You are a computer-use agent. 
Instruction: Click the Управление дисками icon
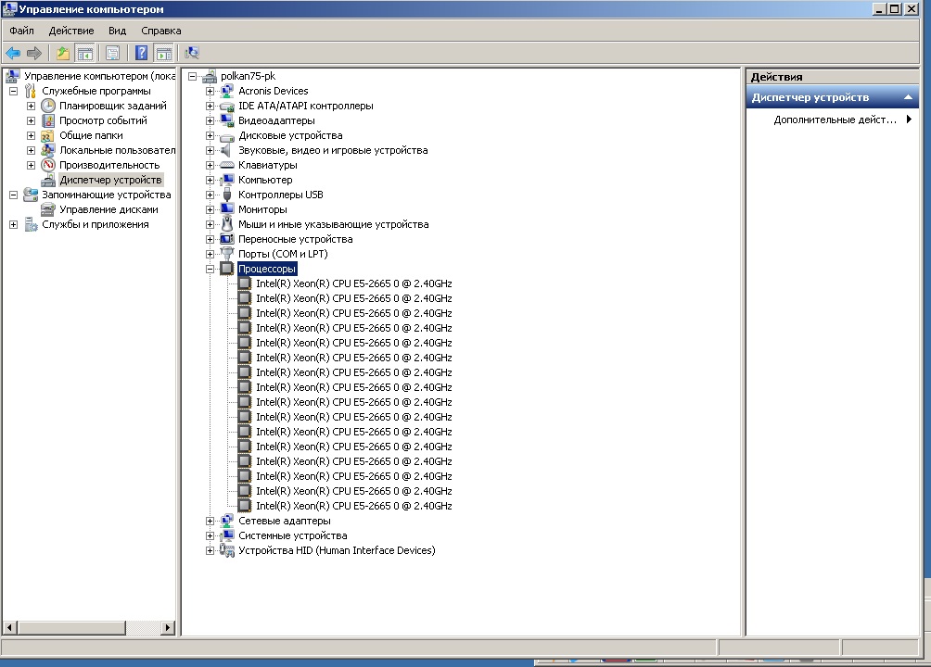[x=48, y=209]
